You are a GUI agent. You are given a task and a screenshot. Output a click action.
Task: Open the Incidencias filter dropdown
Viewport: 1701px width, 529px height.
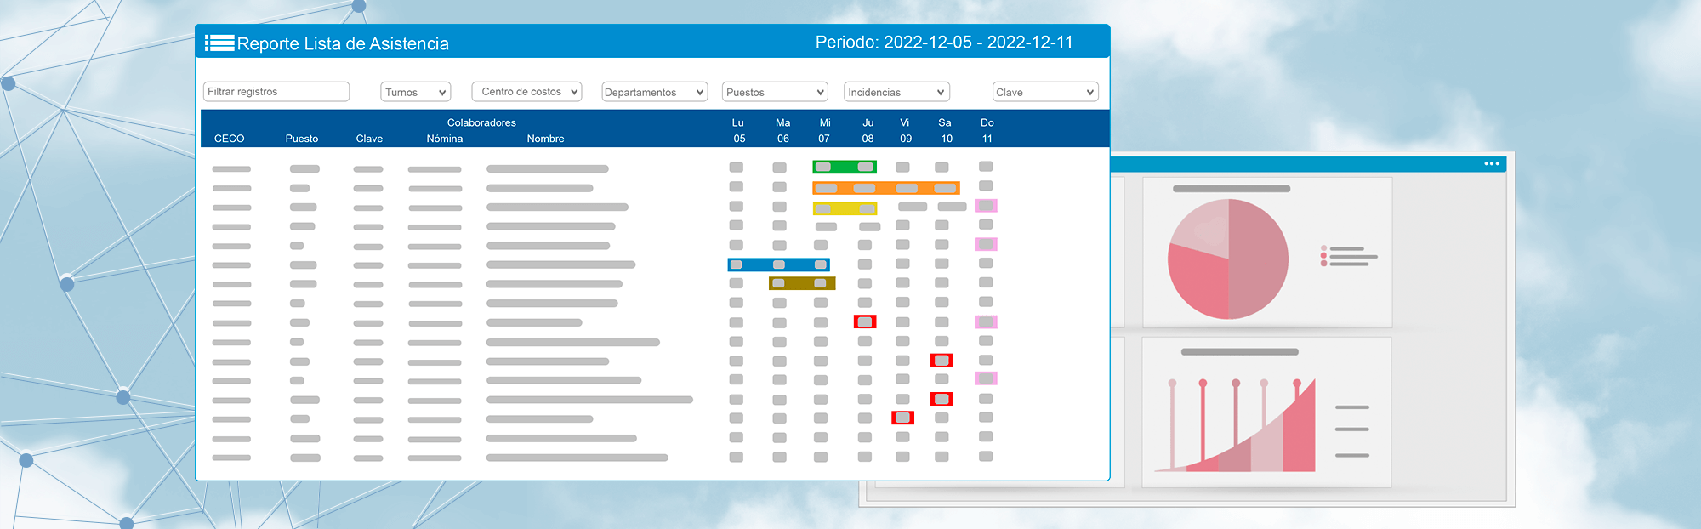tap(896, 92)
